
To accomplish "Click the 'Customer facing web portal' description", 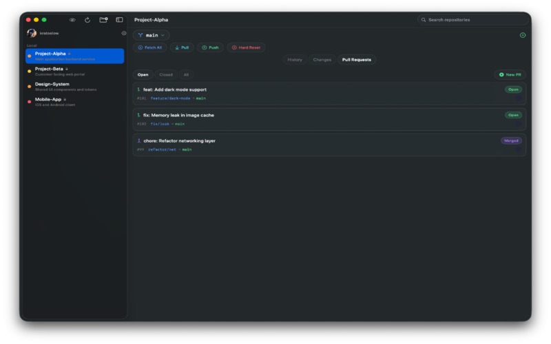I will [x=60, y=74].
